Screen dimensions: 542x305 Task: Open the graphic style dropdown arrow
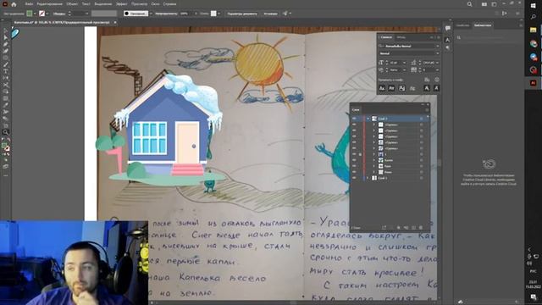218,14
